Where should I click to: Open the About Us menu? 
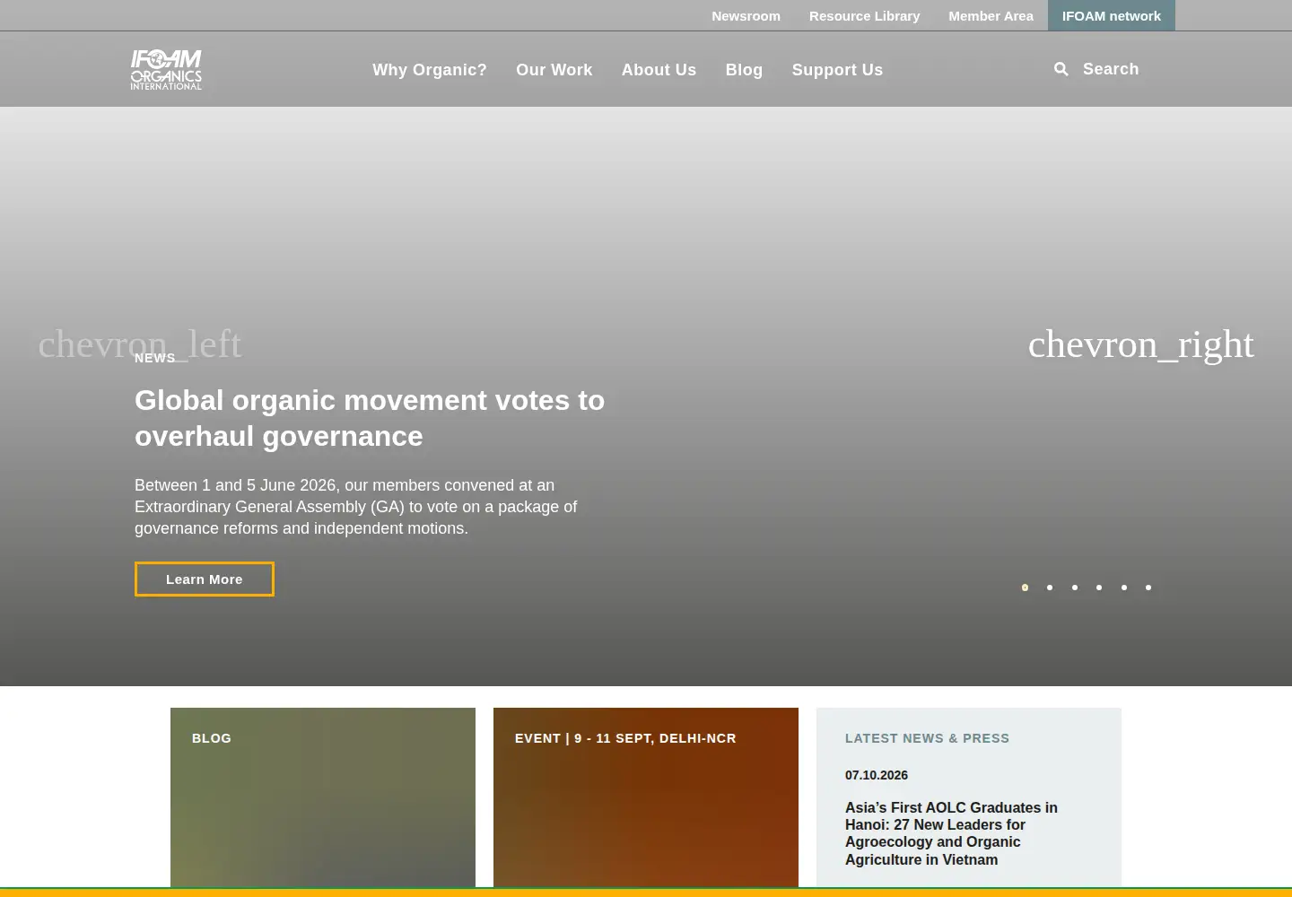(659, 70)
